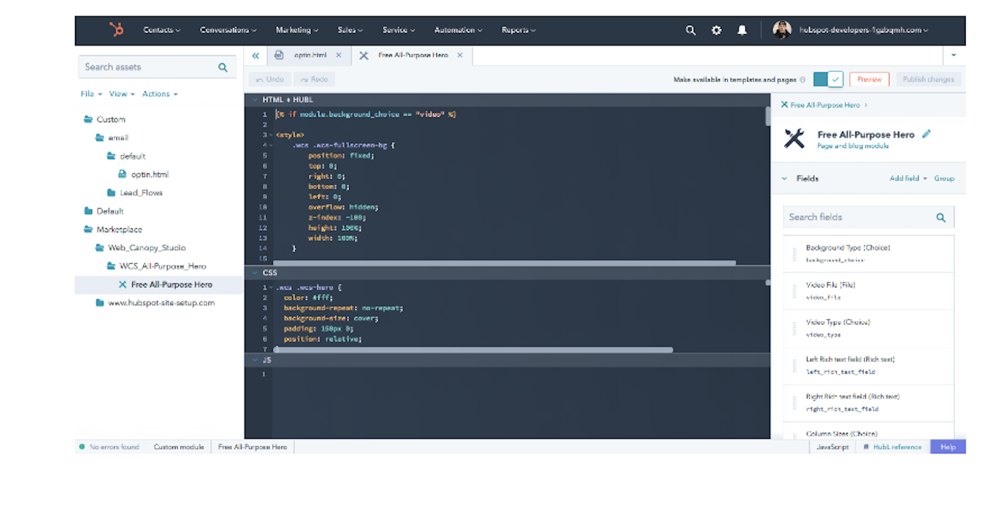Open the HubL reference link
This screenshot has height=525, width=994.
[892, 447]
